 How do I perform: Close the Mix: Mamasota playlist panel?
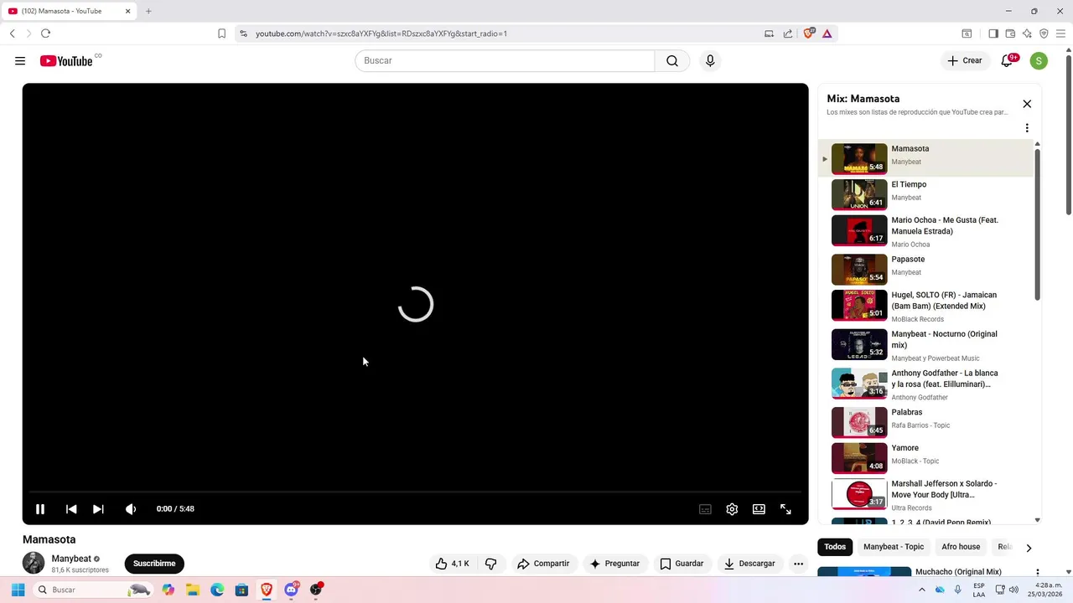pos(1027,104)
